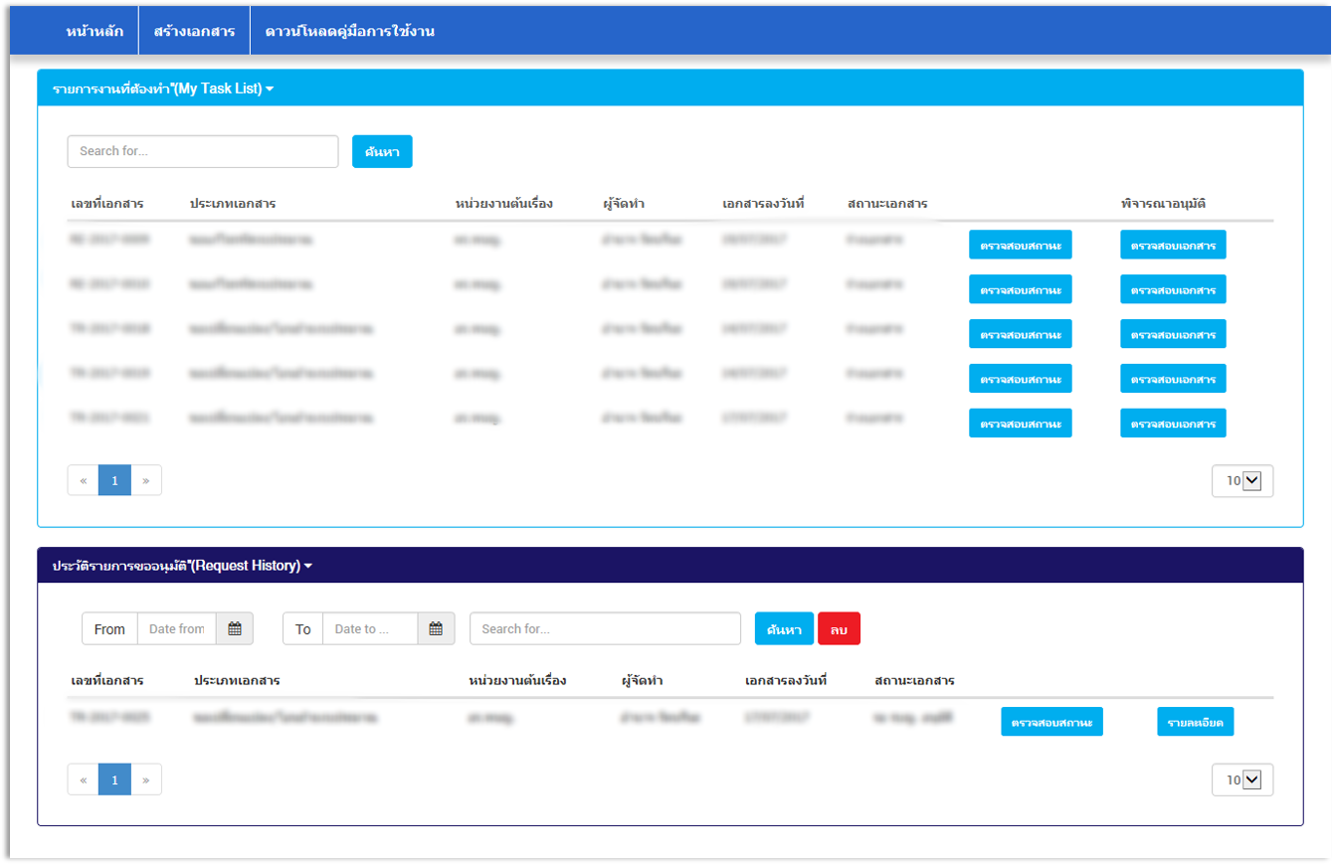The width and height of the screenshot is (1333, 864).
Task: Click previous page arrow in My Task List
Action: tap(84, 480)
